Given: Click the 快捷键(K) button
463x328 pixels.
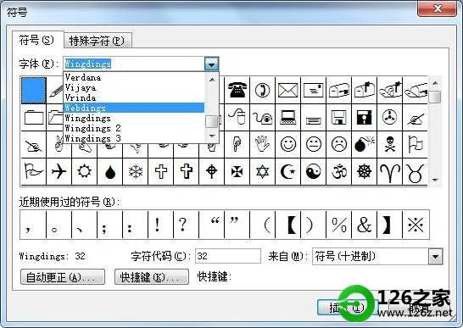Looking at the screenshot, I should [152, 277].
